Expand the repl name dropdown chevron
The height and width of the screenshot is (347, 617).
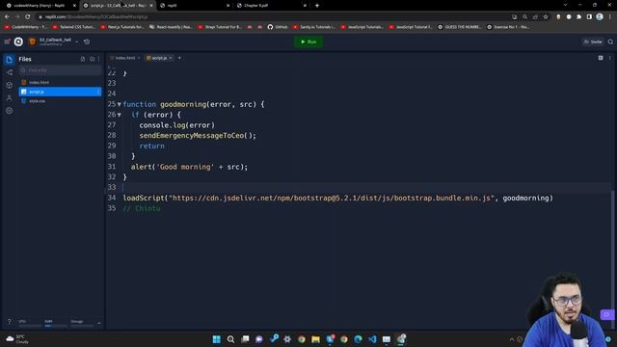pos(77,41)
